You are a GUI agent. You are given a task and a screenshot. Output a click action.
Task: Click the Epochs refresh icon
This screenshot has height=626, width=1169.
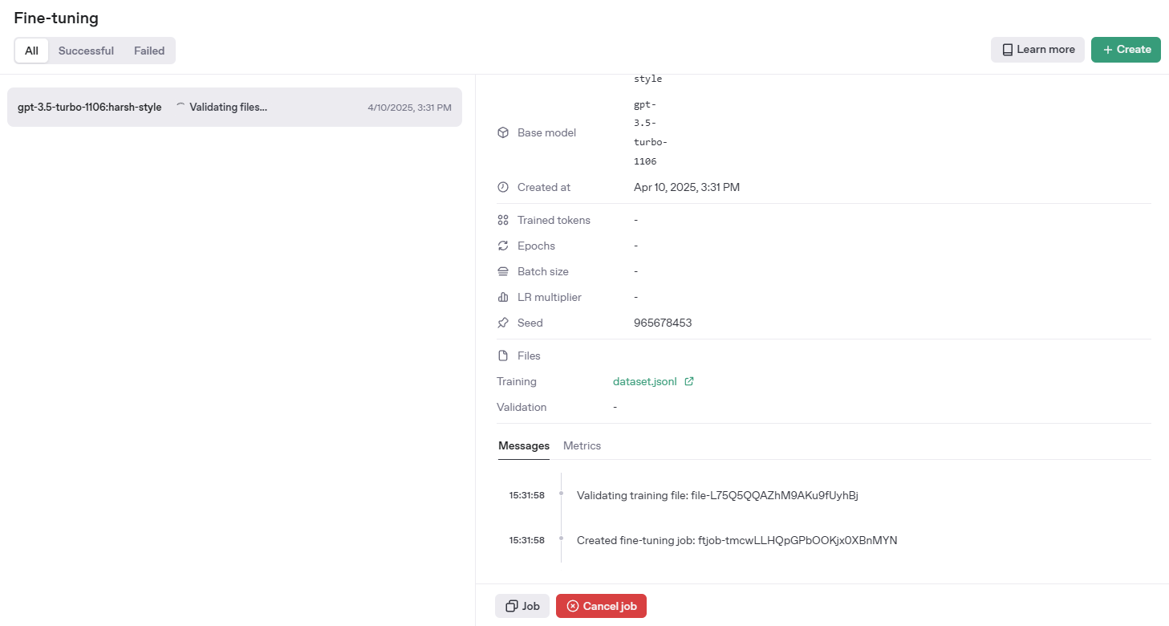coord(503,246)
